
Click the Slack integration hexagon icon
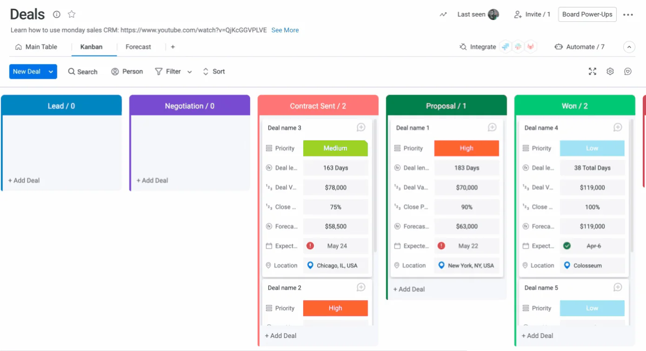518,47
